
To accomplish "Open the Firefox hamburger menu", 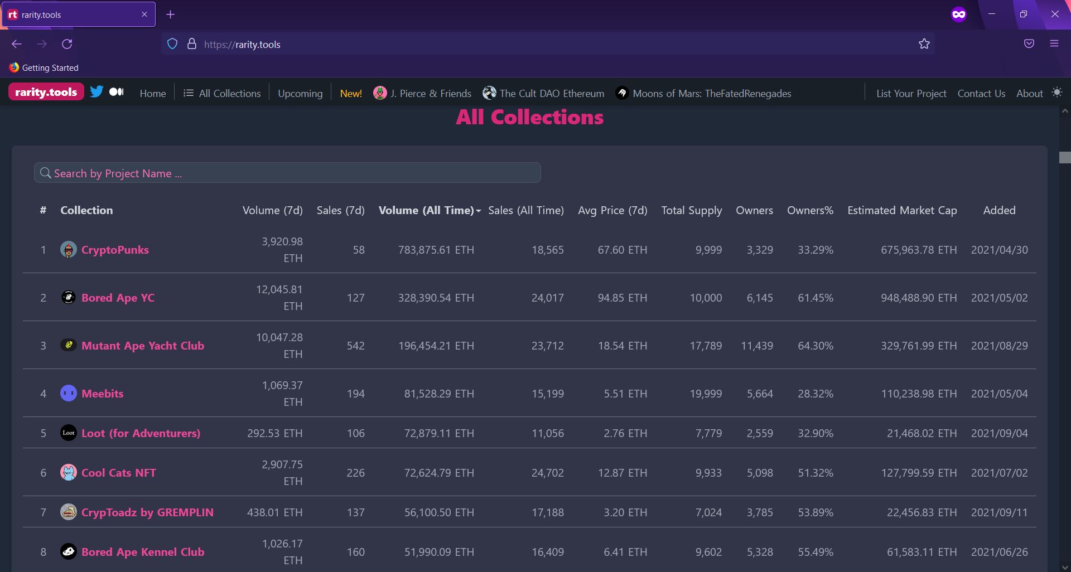I will click(x=1054, y=44).
